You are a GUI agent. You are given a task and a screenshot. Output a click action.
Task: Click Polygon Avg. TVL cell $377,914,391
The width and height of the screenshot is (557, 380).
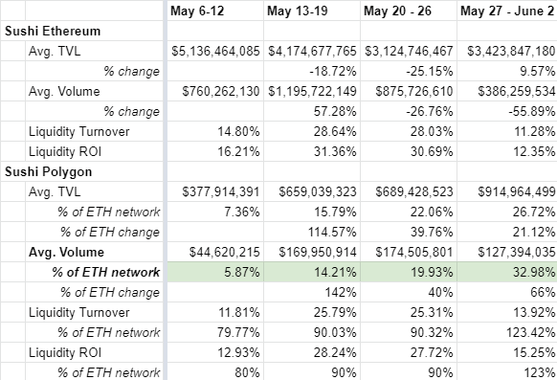(214, 191)
